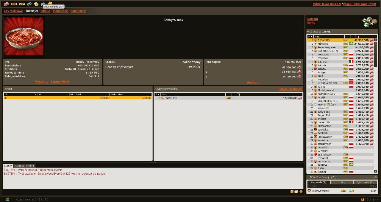The height and width of the screenshot is (202, 381).
Task: Sort tables by Nr column dropdown
Action: (36, 94)
